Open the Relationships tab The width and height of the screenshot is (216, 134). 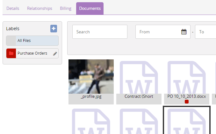(x=40, y=8)
